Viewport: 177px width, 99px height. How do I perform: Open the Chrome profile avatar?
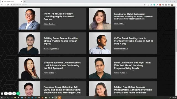click(172, 5)
